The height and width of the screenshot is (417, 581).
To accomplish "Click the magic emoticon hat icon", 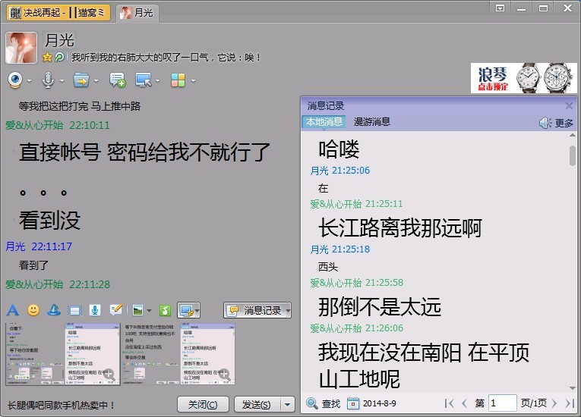I will (54, 310).
